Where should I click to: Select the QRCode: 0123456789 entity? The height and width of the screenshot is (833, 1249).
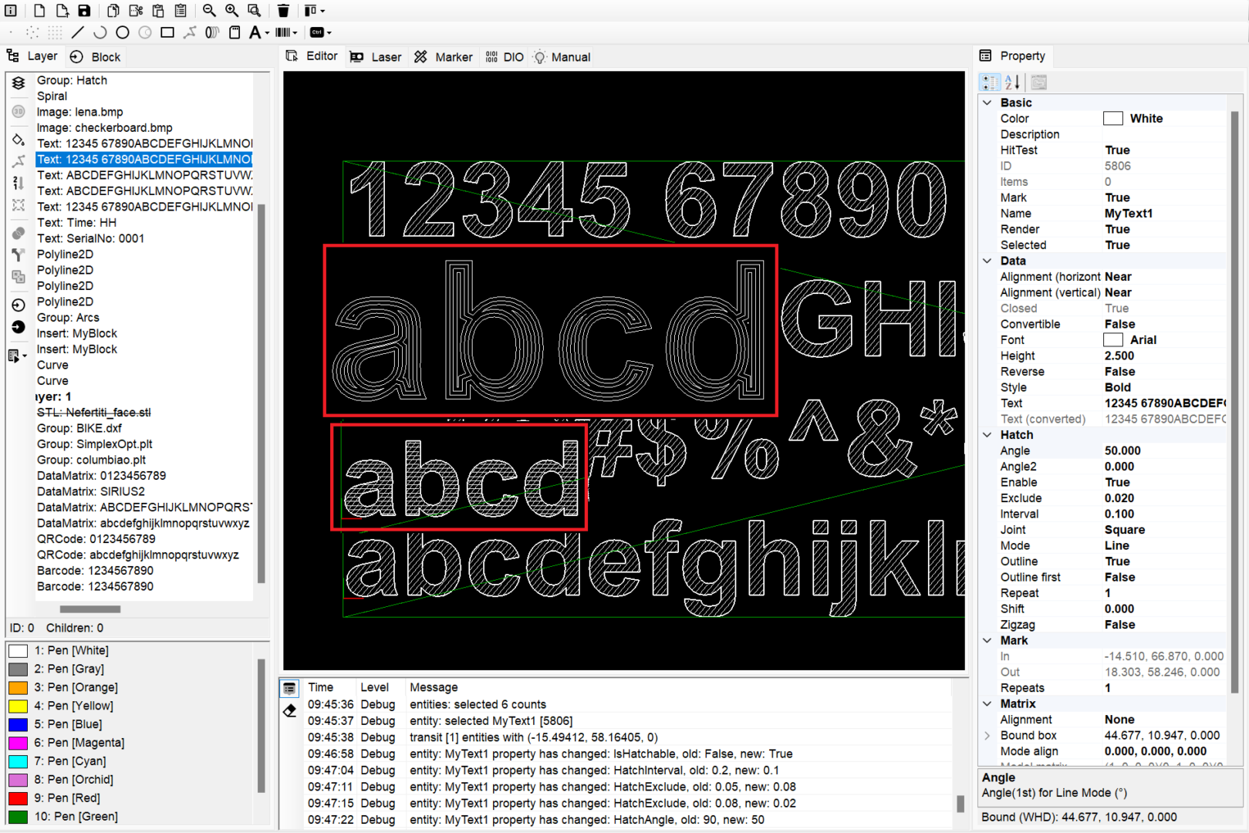(96, 539)
